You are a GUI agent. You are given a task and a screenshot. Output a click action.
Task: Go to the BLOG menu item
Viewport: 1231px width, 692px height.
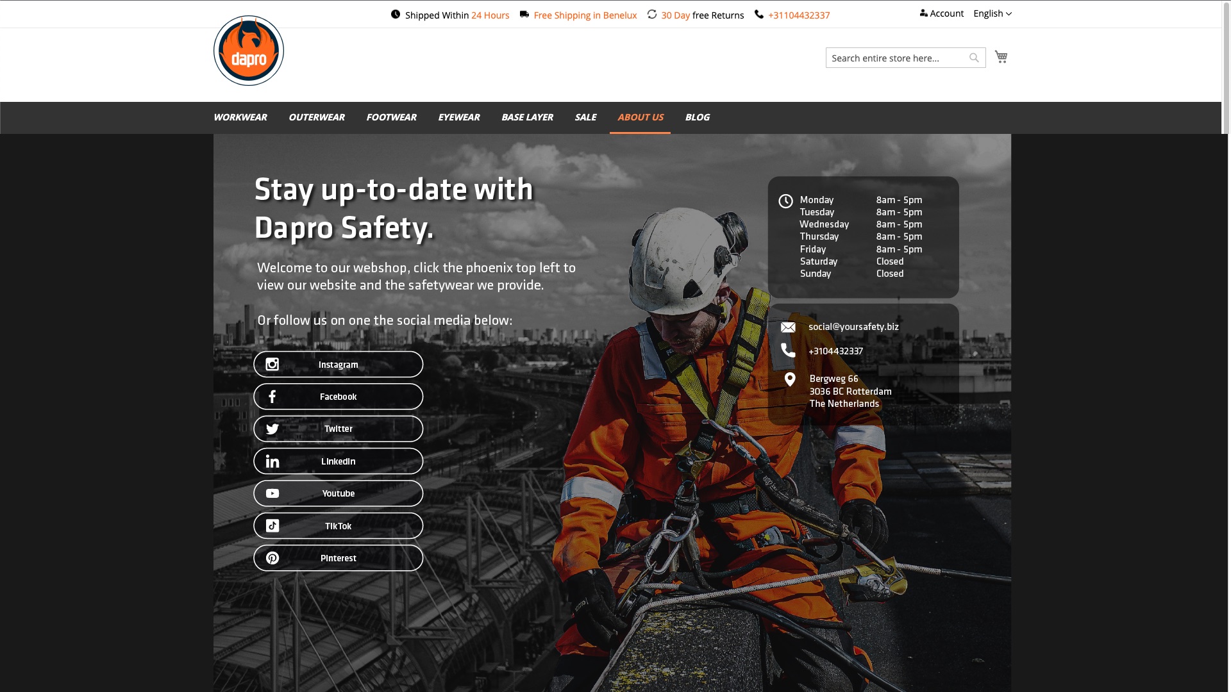[x=697, y=117]
